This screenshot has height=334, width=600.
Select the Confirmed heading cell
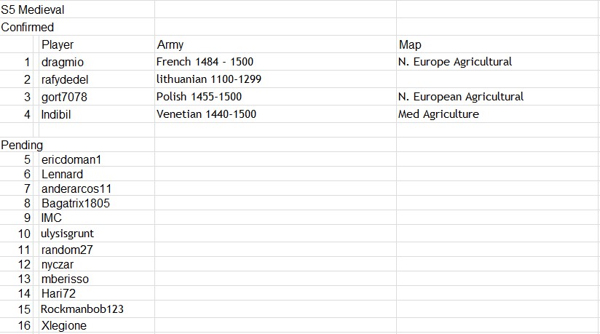click(x=77, y=27)
